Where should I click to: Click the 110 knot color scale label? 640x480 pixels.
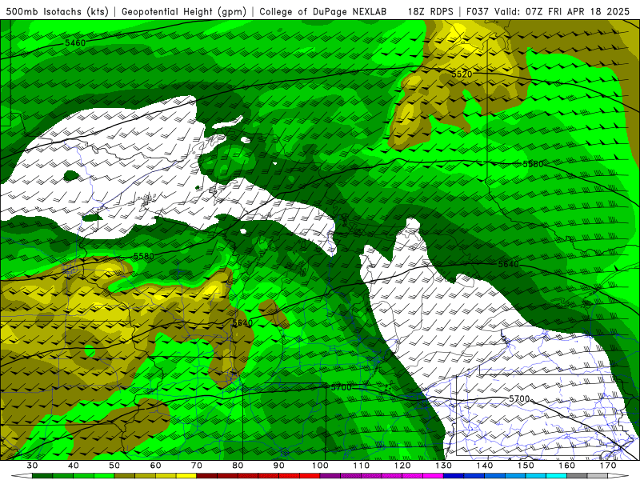[362, 466]
